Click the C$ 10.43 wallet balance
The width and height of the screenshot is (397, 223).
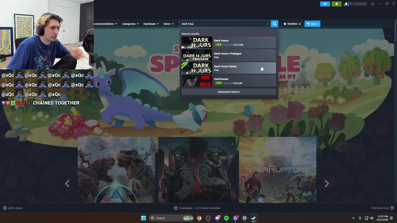[x=360, y=4]
